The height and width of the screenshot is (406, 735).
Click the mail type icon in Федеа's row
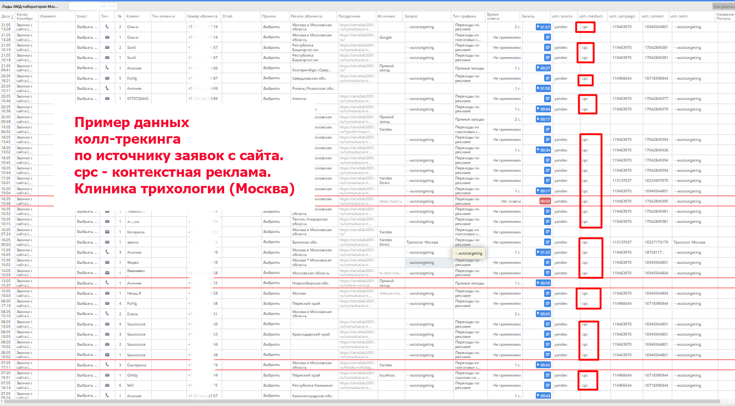(107, 262)
